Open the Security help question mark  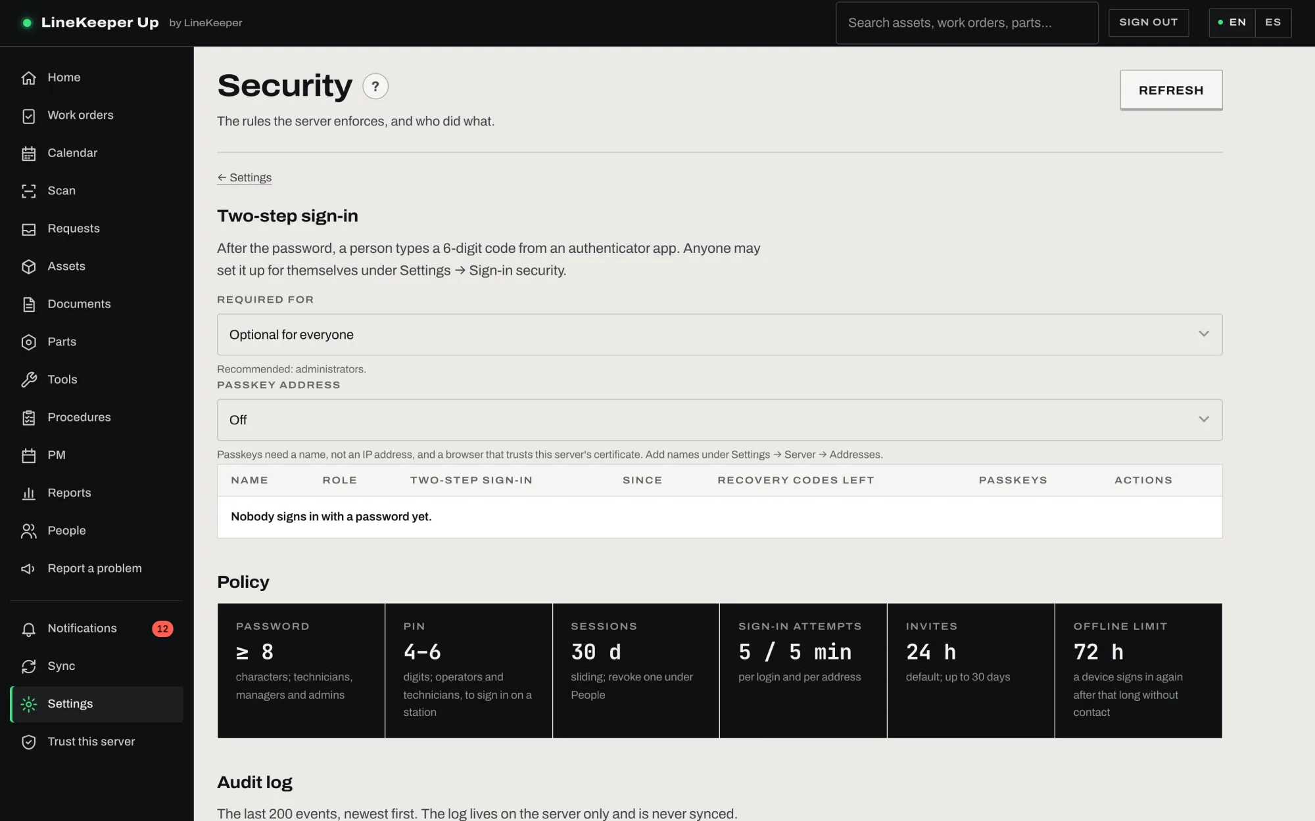click(x=375, y=86)
